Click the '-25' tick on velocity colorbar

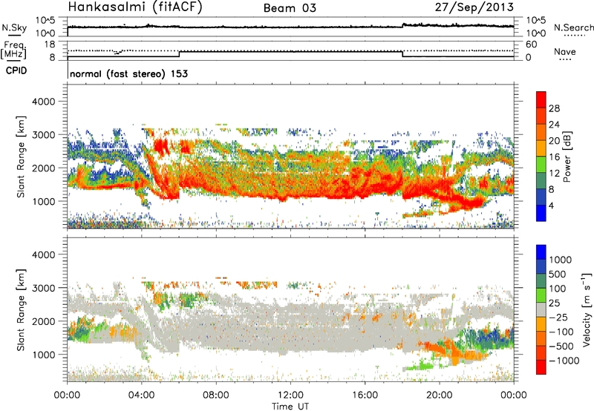(x=558, y=318)
